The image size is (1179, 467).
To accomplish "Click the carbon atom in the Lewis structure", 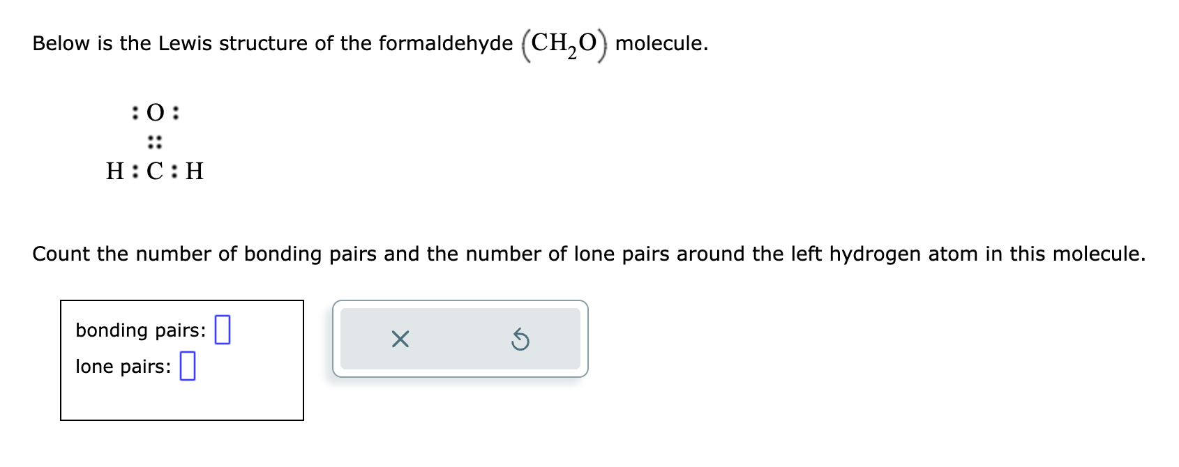I will click(154, 171).
